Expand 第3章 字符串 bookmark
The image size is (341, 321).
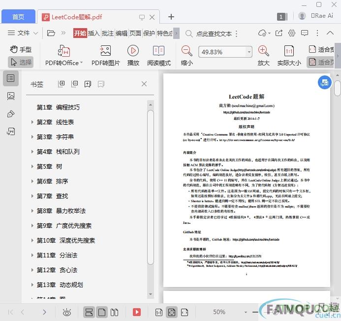click(32, 137)
